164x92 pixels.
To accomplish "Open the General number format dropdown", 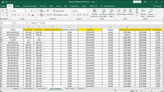I will click(87, 11).
